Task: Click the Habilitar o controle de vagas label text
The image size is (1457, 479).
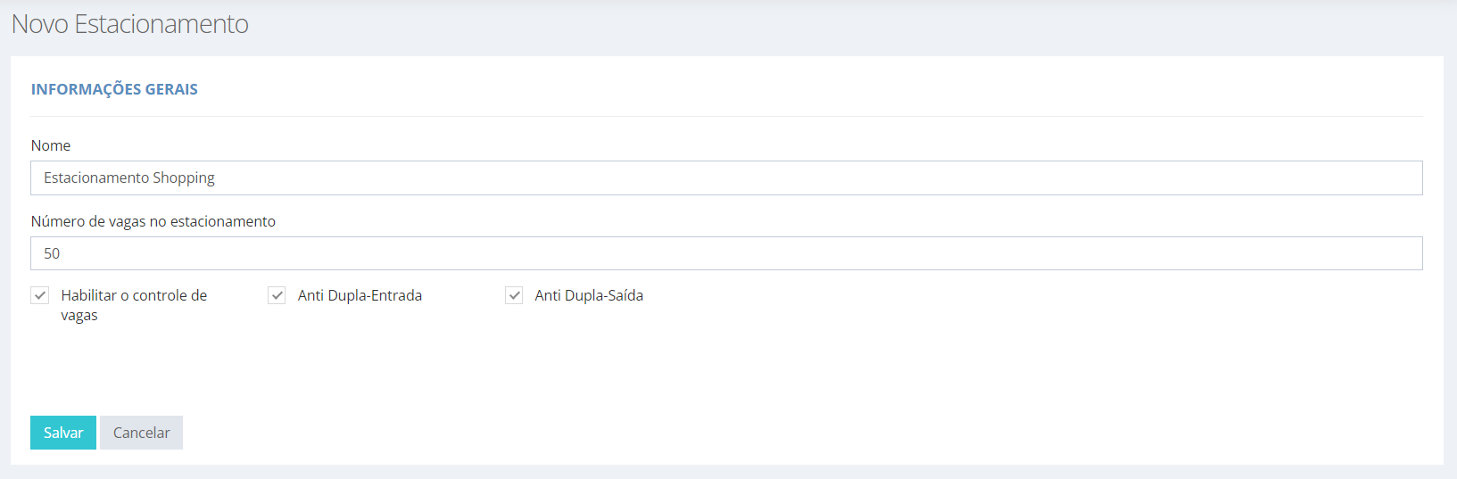Action: pos(134,305)
